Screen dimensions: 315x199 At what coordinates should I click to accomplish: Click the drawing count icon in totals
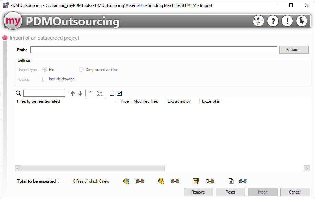pyautogui.click(x=196, y=181)
